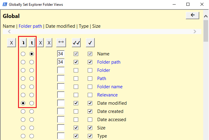Image resolution: width=209 pixels, height=140 pixels.
Task: Click the empty width field for Size
Action: 61,128
